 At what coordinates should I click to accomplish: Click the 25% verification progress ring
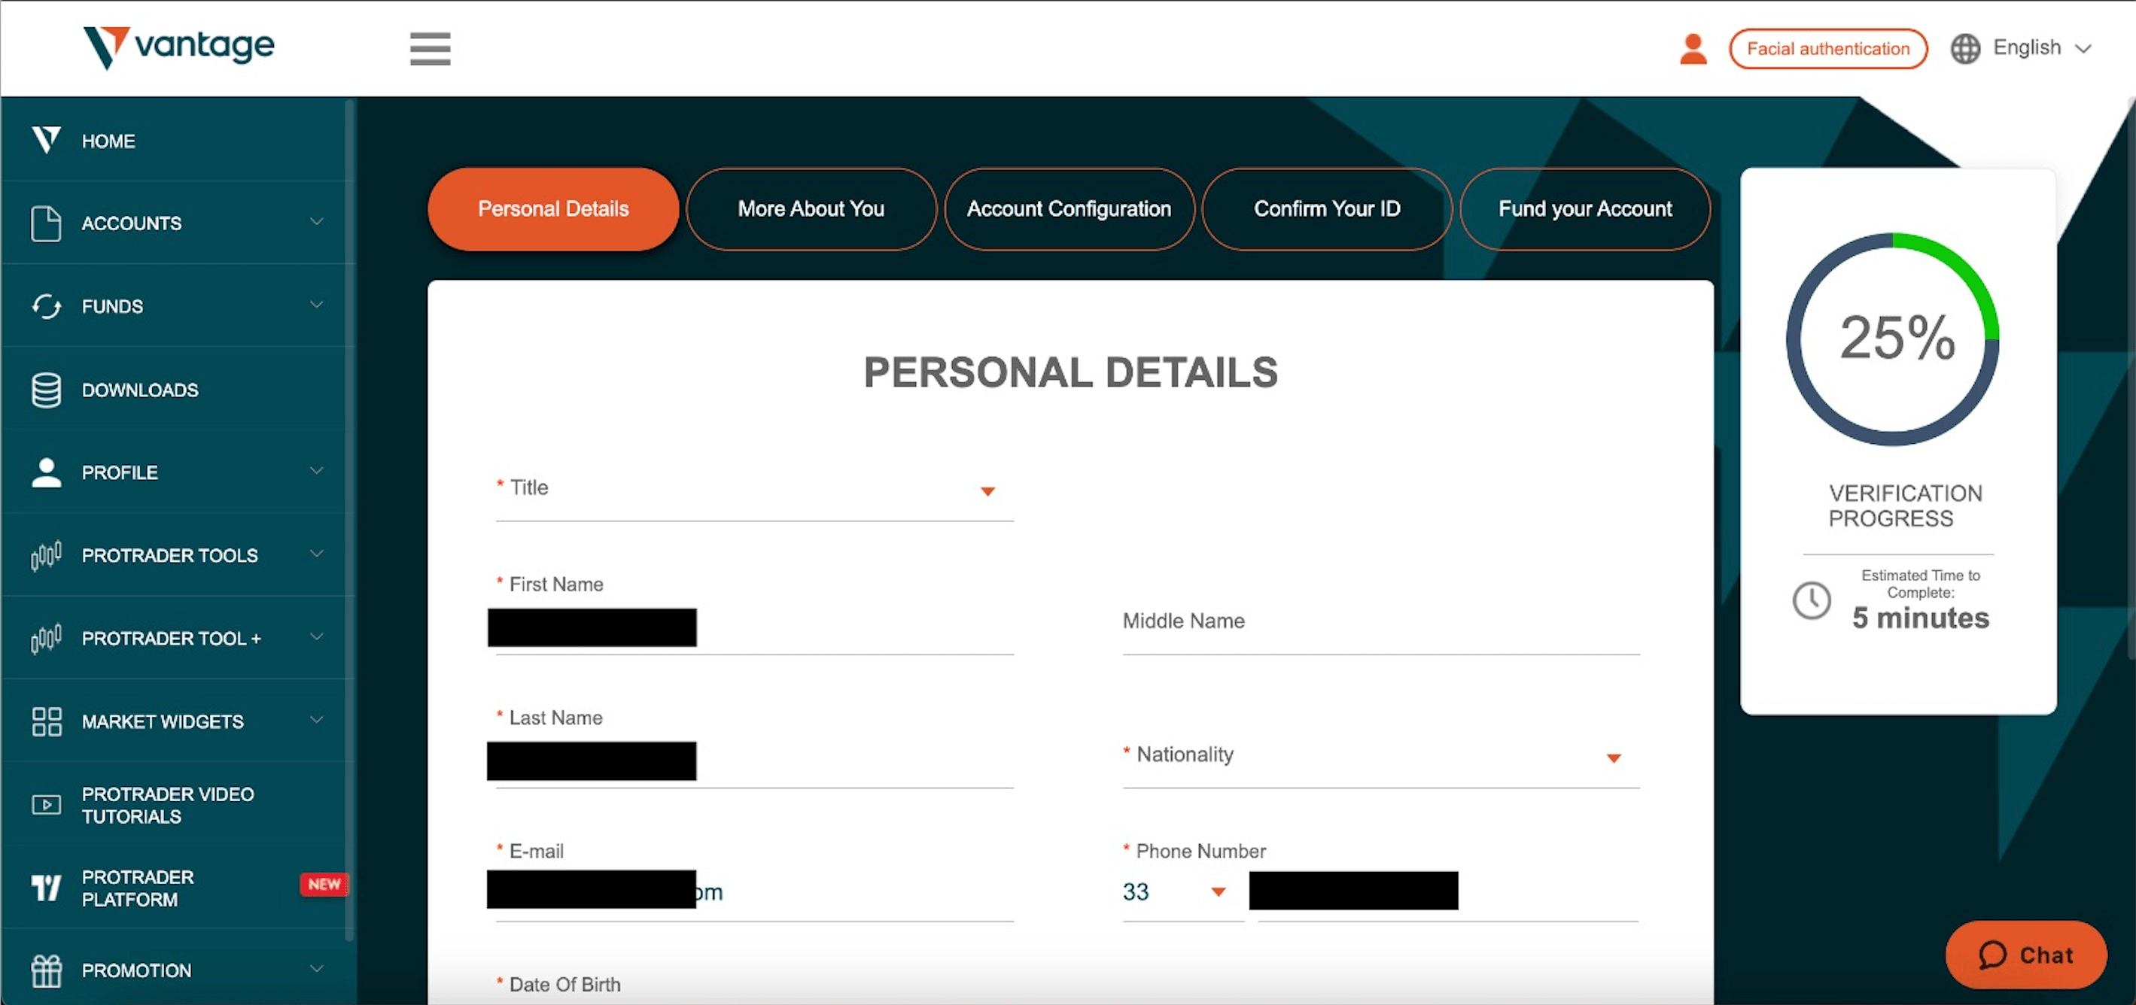coord(1893,339)
